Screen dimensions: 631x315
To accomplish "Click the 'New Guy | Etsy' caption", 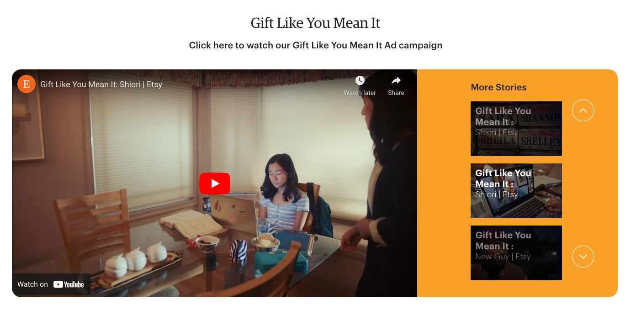I will click(503, 257).
